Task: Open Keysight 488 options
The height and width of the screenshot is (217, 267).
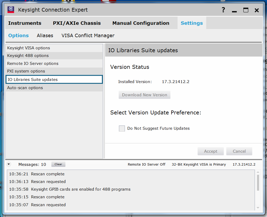Action: click(x=28, y=56)
